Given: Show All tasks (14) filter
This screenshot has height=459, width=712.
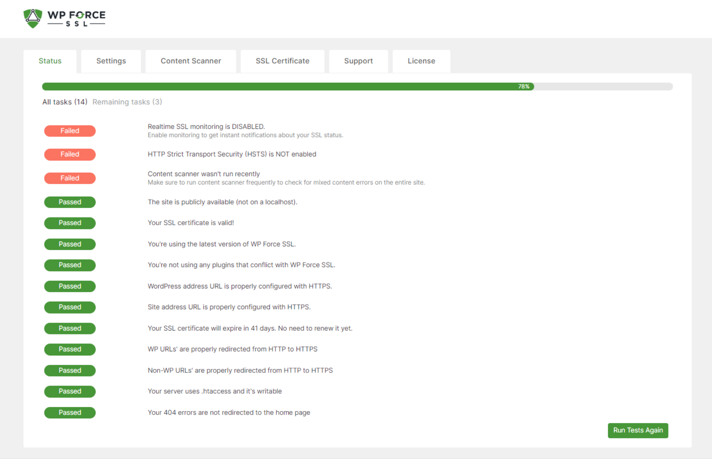Looking at the screenshot, I should point(65,102).
